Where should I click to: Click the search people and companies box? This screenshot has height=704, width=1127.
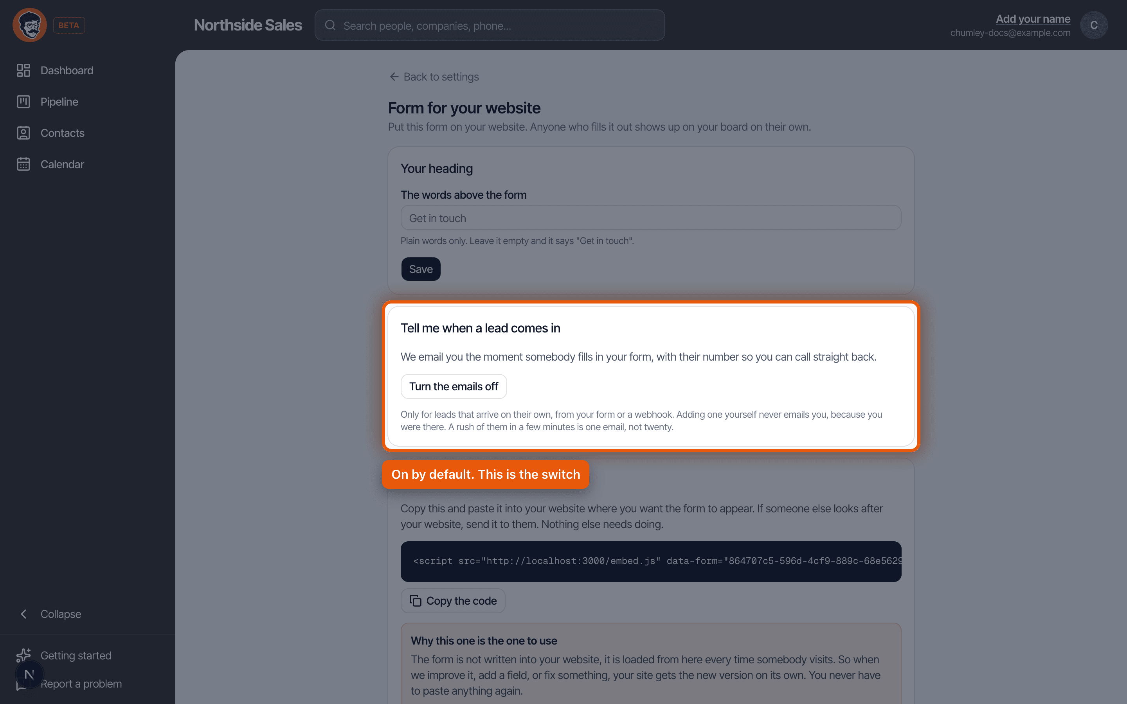tap(490, 25)
